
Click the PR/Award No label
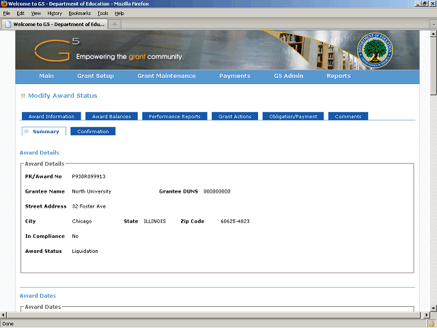click(x=43, y=176)
